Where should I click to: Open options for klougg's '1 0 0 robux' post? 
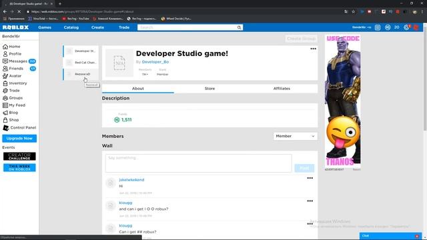310,201
